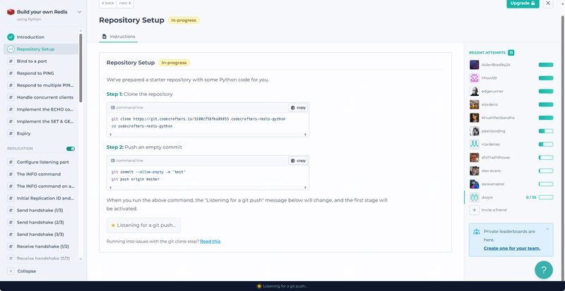Click the Redis cube logo icon
Viewport: 565px width, 291px height.
pyautogui.click(x=11, y=12)
